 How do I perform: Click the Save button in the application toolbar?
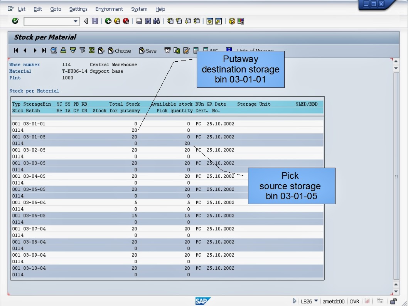(x=148, y=50)
